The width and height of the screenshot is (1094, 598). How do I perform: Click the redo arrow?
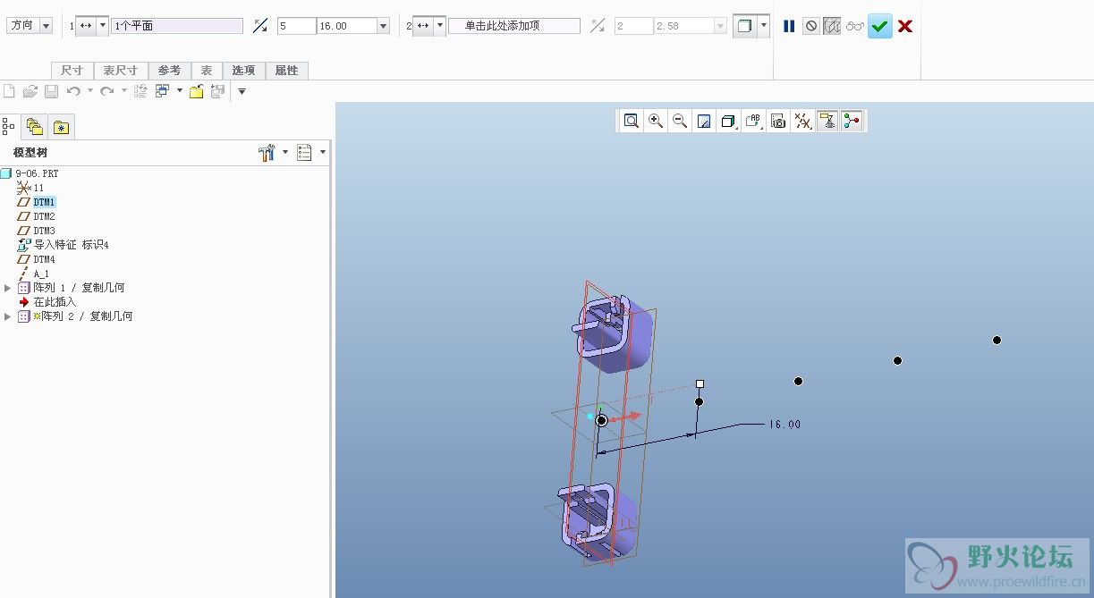click(106, 91)
